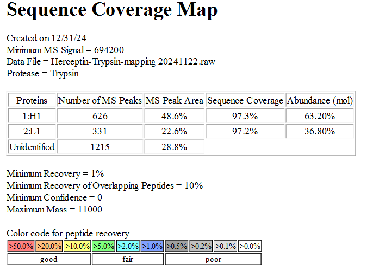This screenshot has height=277, width=379.
Task: Select the 2:L1 protein cell
Action: click(32, 131)
